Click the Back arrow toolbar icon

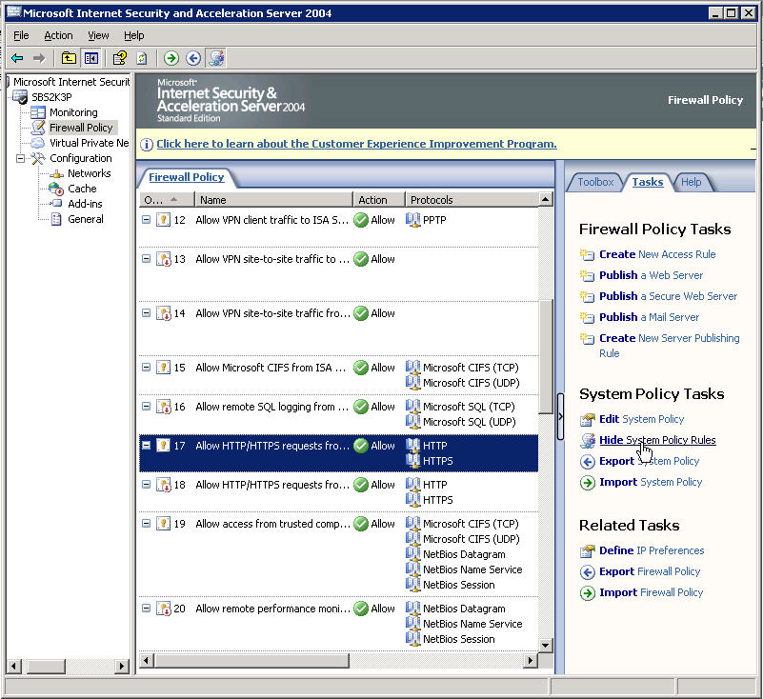click(17, 58)
